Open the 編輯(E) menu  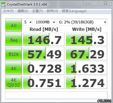coord(23,11)
